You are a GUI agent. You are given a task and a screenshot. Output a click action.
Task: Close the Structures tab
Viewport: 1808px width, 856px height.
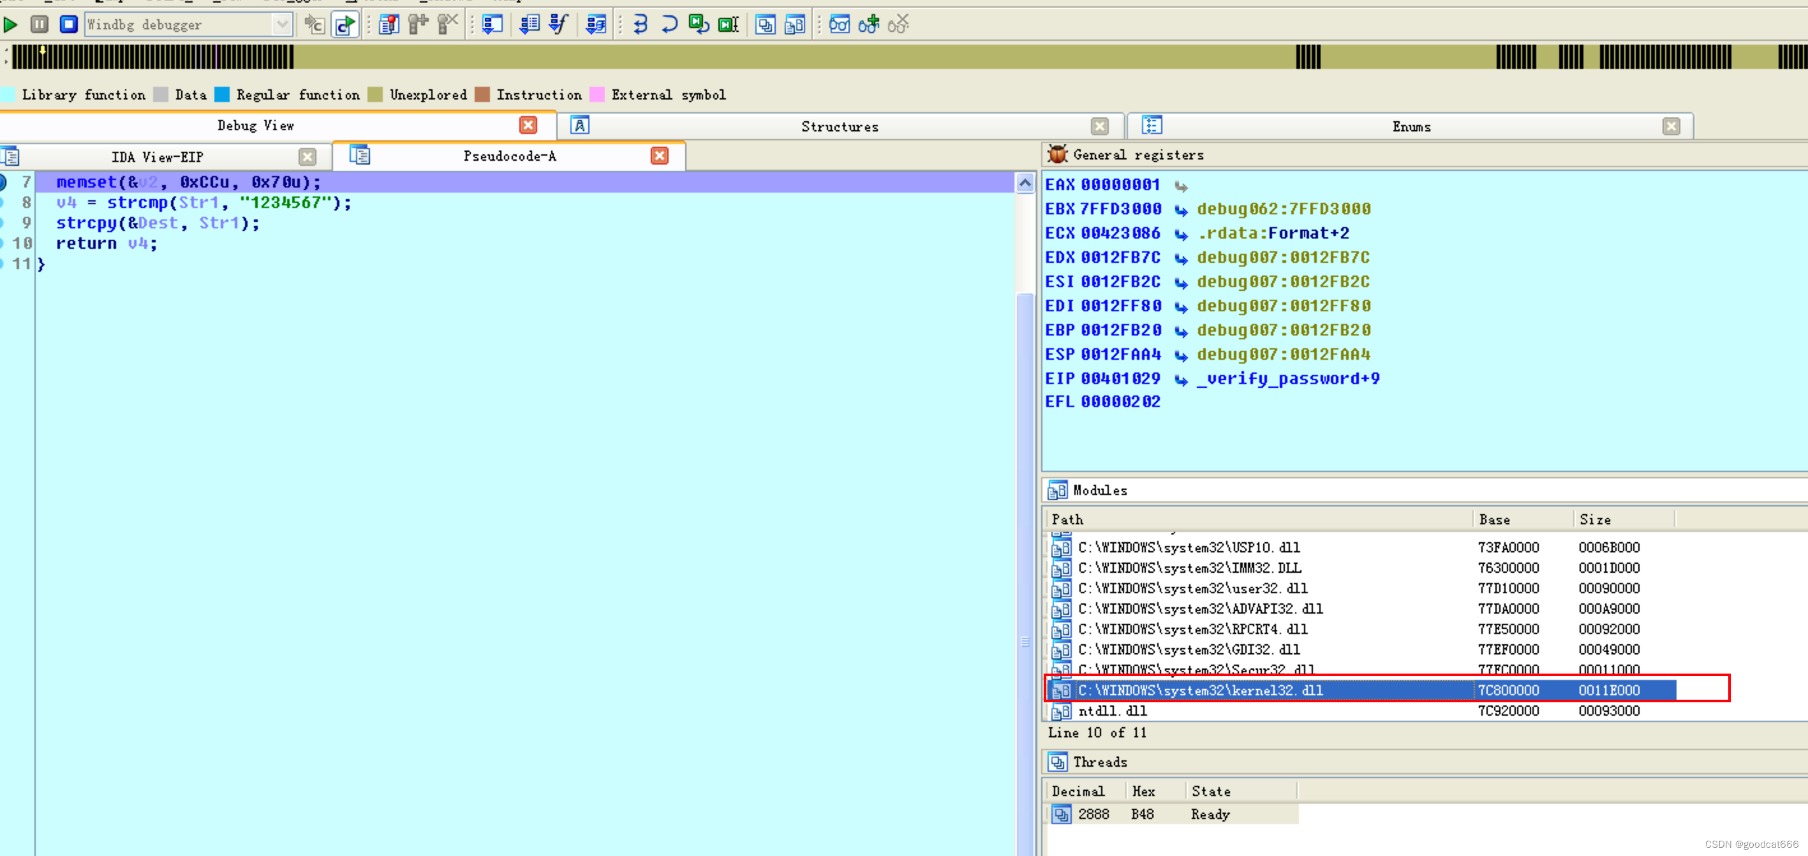click(1099, 127)
